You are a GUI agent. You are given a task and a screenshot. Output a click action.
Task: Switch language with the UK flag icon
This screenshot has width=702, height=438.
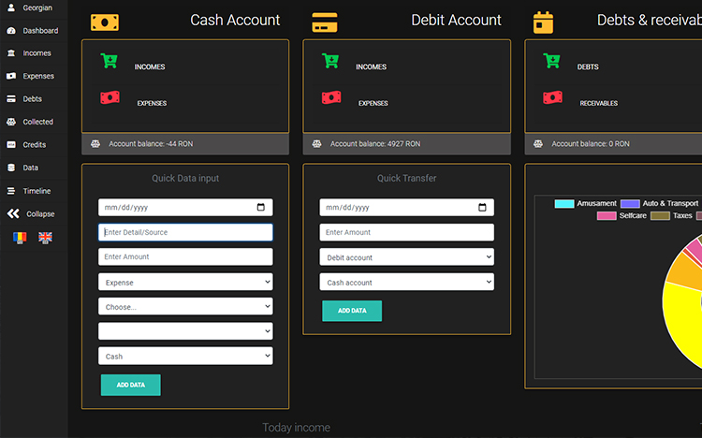click(x=45, y=238)
